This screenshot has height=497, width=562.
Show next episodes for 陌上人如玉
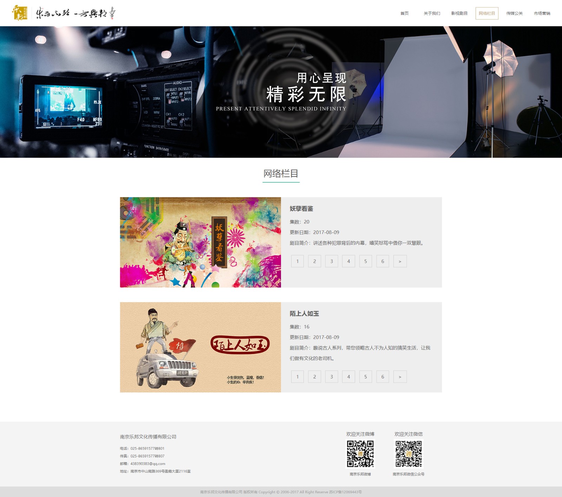click(x=400, y=377)
